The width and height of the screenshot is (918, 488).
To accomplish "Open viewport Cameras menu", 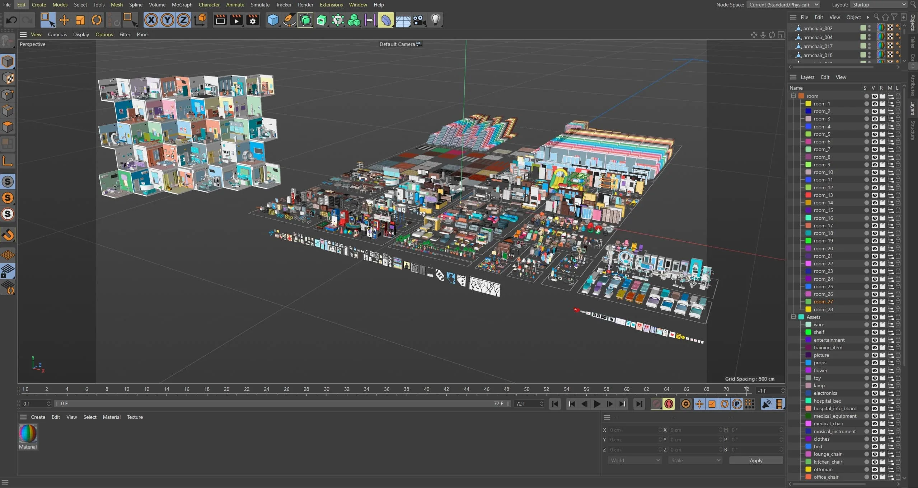I will pyautogui.click(x=57, y=34).
